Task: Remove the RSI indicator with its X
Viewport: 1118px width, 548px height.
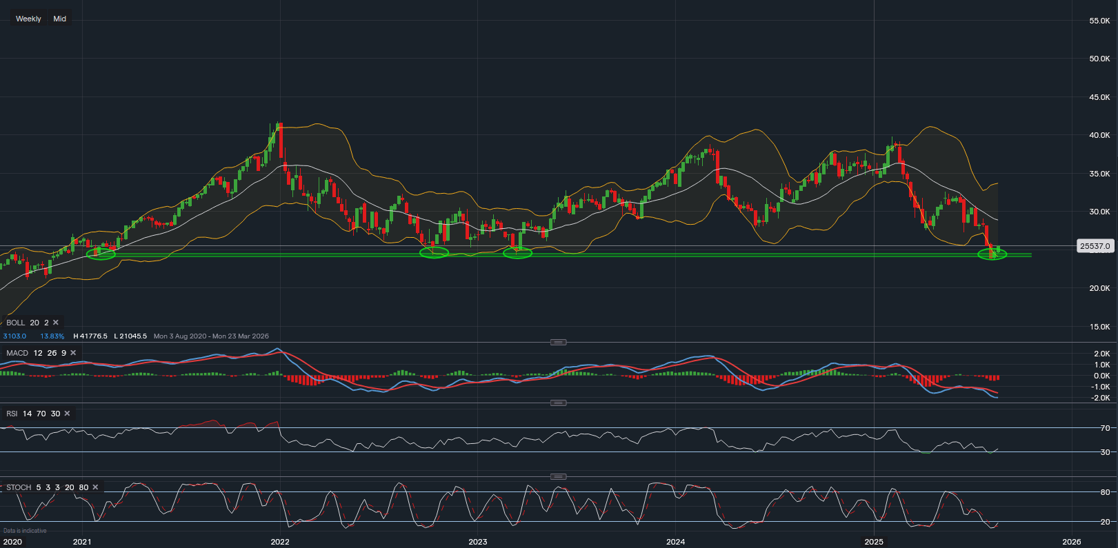Action: pyautogui.click(x=67, y=414)
